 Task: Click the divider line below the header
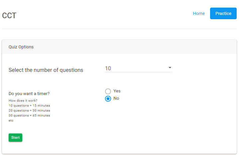coord(119,29)
